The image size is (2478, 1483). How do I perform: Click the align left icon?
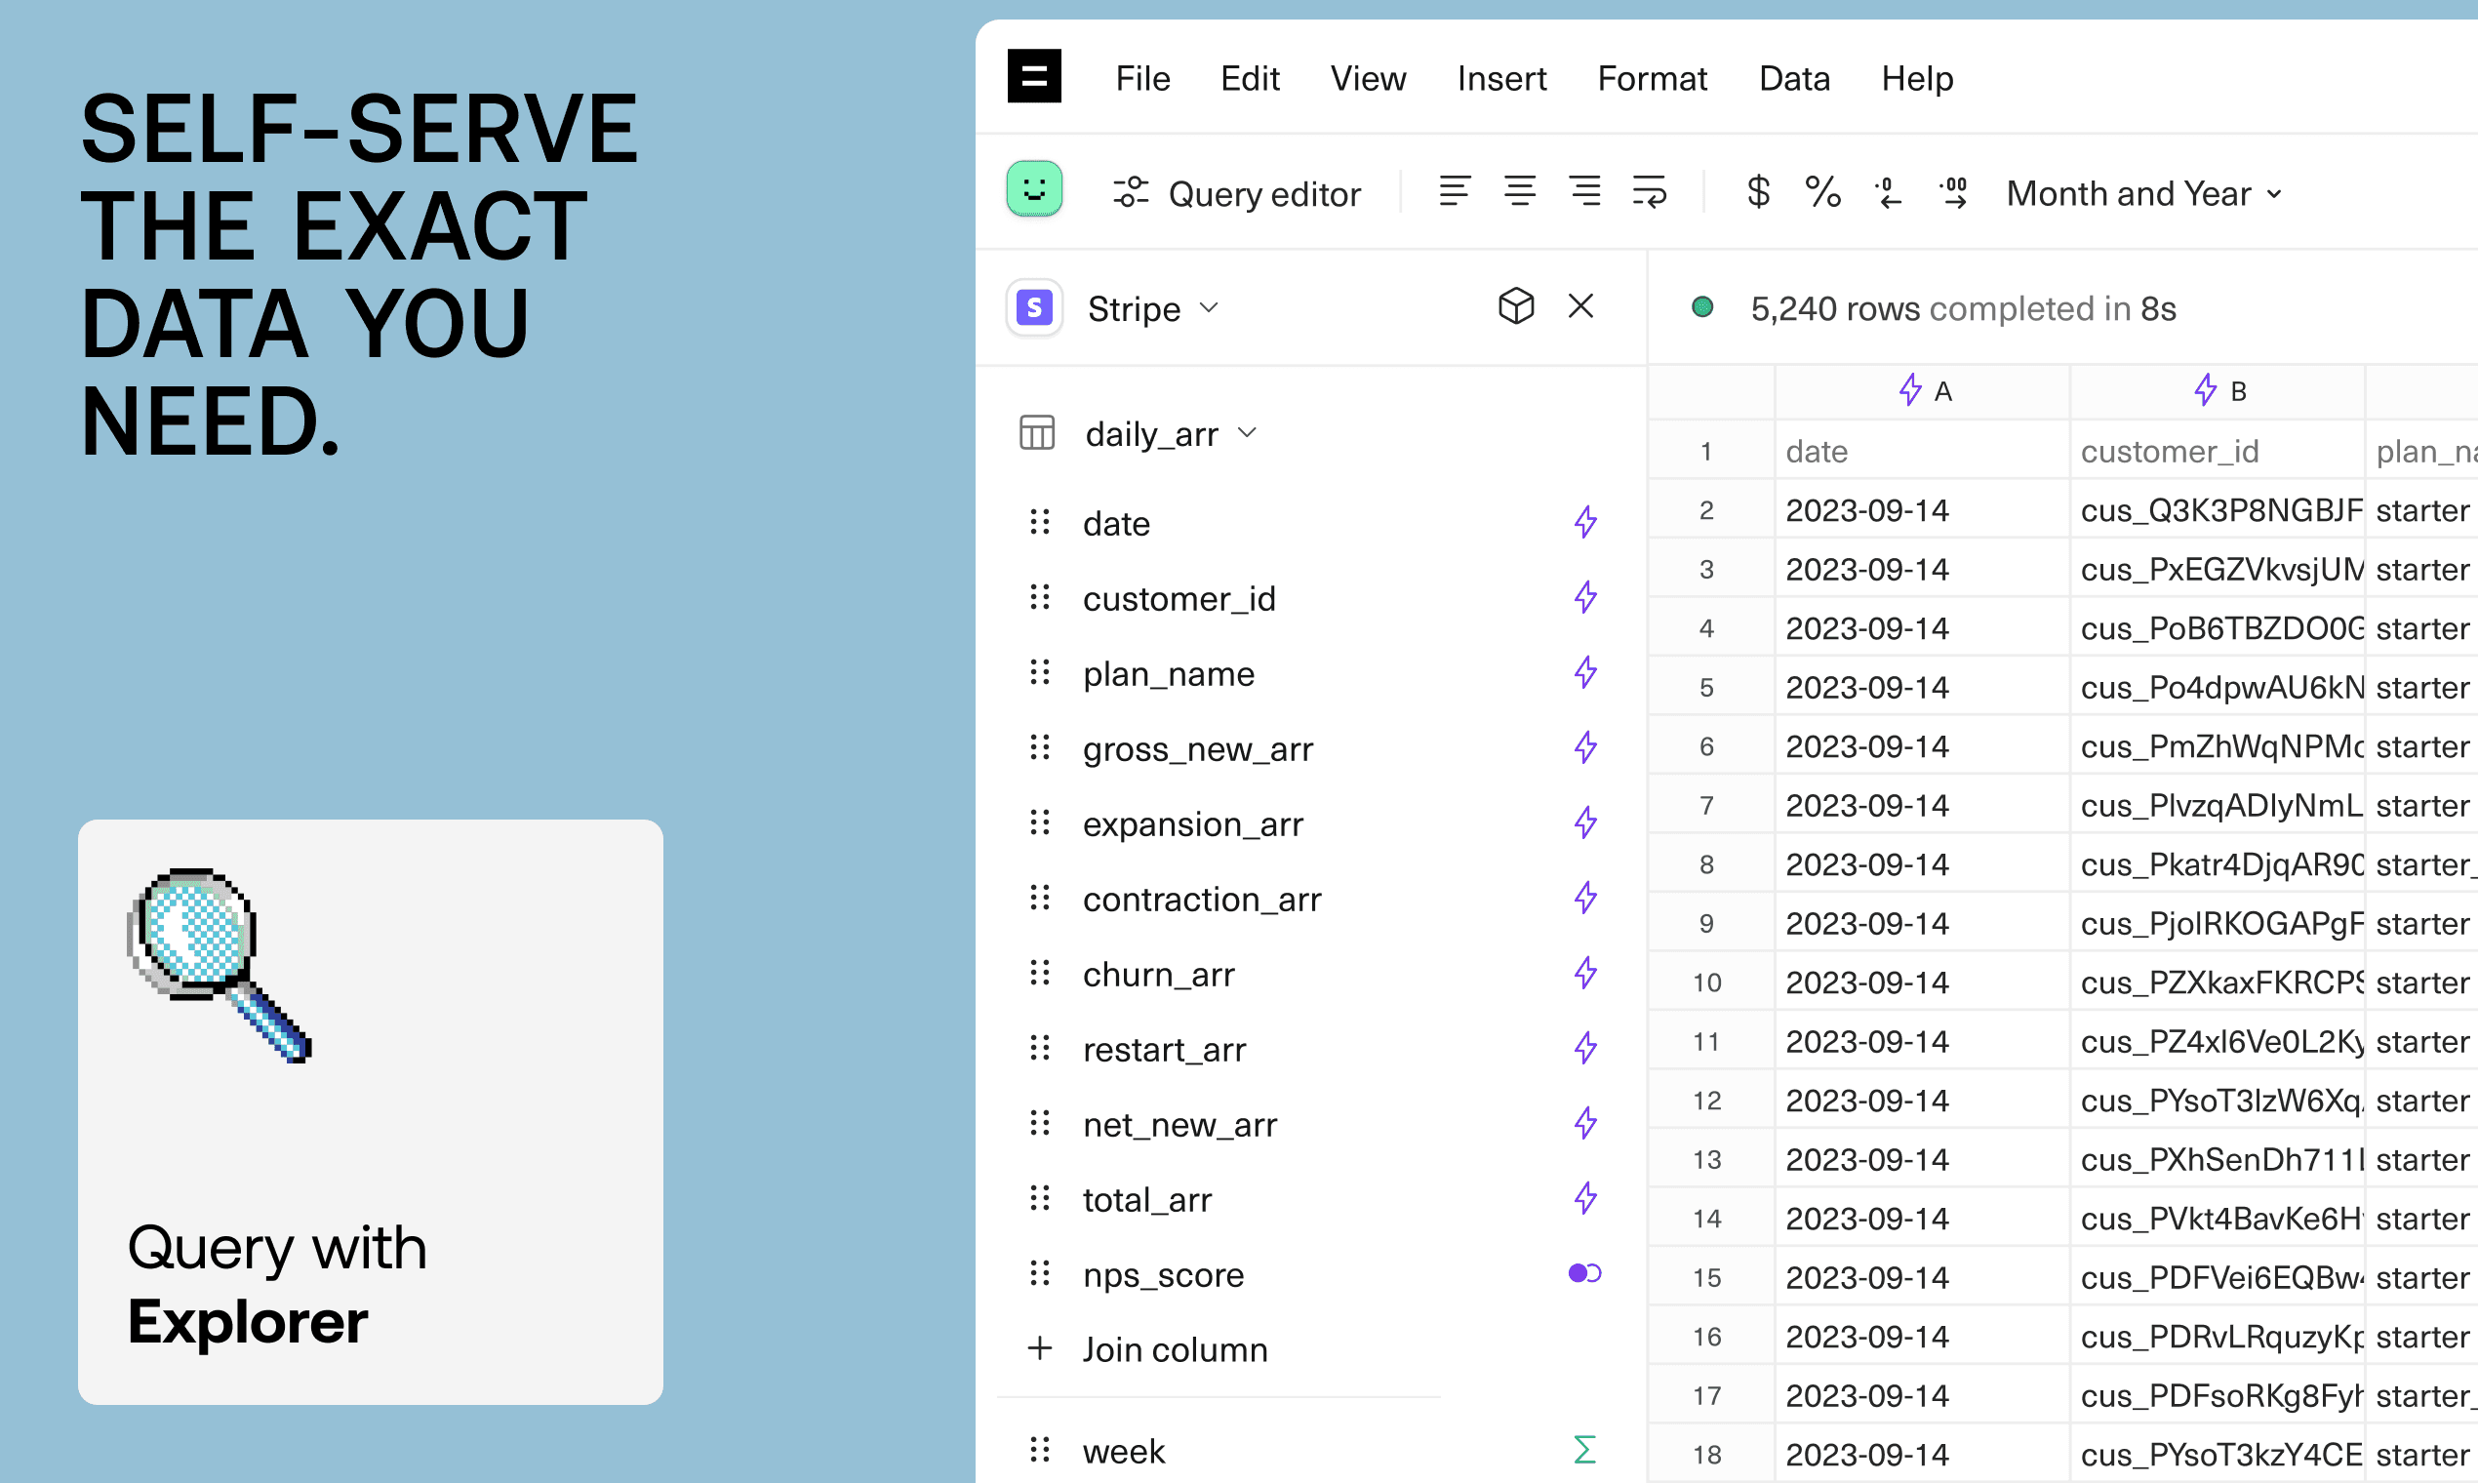click(x=1454, y=191)
